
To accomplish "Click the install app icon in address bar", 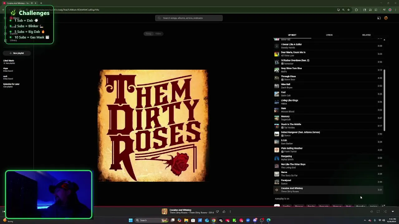I will (x=338, y=10).
